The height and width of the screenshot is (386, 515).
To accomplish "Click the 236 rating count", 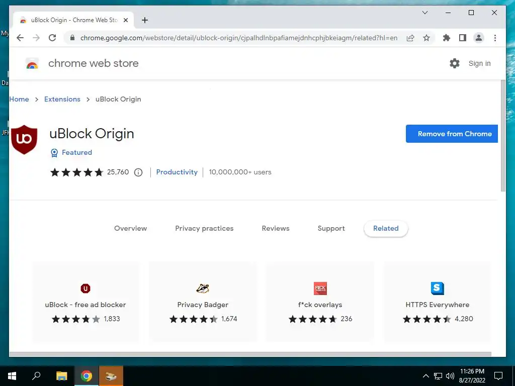I will pos(346,319).
